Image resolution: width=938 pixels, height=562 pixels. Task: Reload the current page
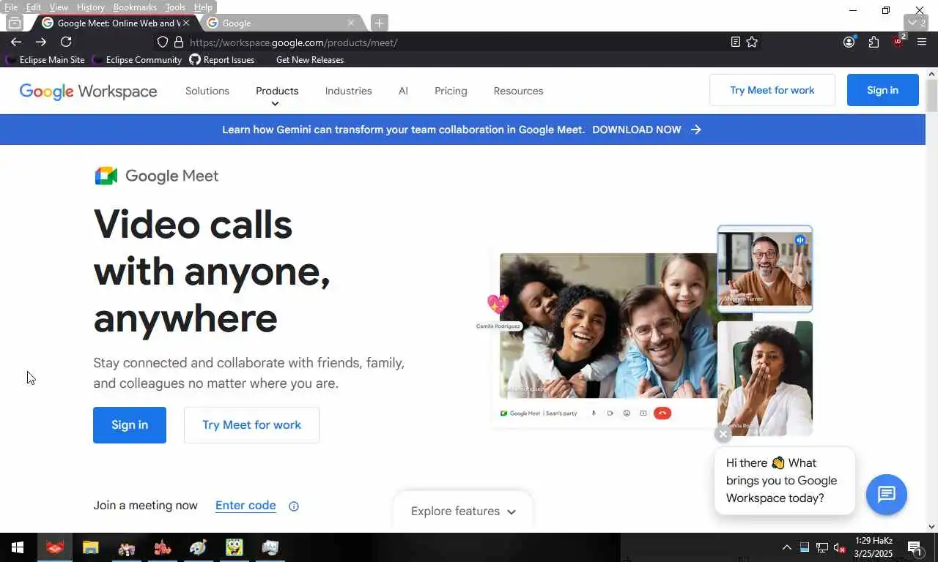(x=66, y=42)
